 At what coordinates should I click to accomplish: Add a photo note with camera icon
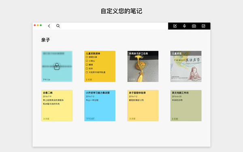coord(194,26)
